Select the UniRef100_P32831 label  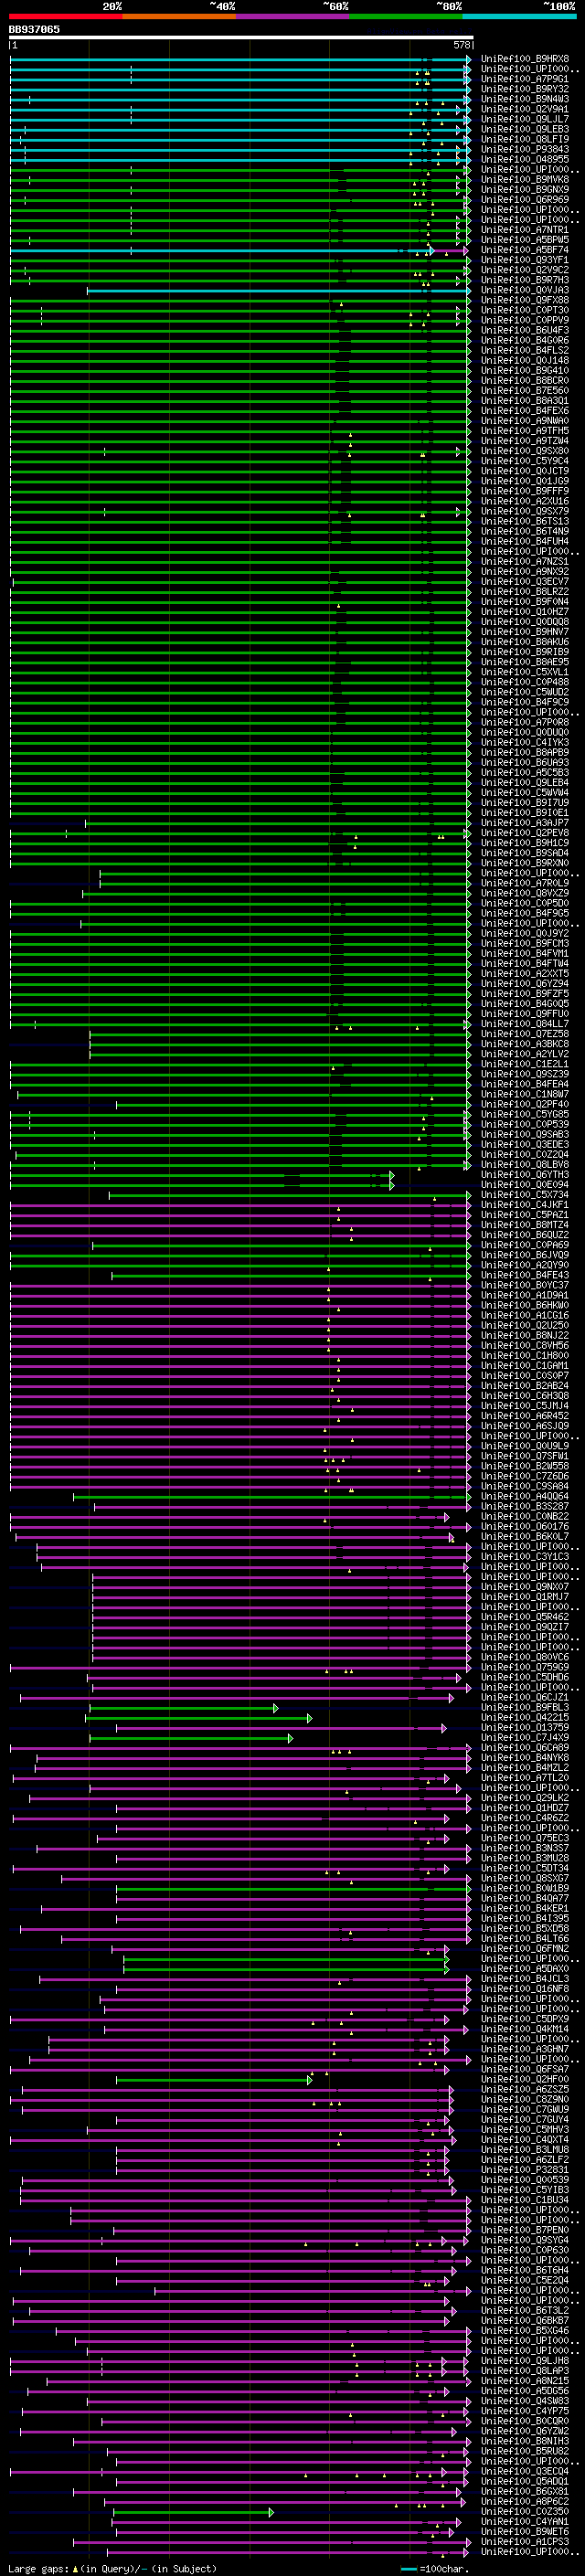click(525, 2170)
